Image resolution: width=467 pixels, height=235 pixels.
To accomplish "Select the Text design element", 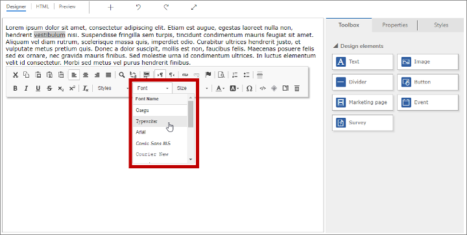I will tap(363, 62).
